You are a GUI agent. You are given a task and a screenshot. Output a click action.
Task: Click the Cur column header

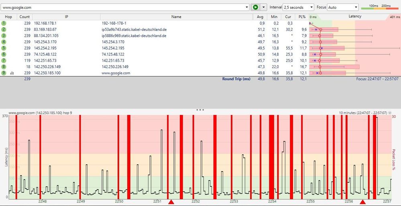[288, 16]
